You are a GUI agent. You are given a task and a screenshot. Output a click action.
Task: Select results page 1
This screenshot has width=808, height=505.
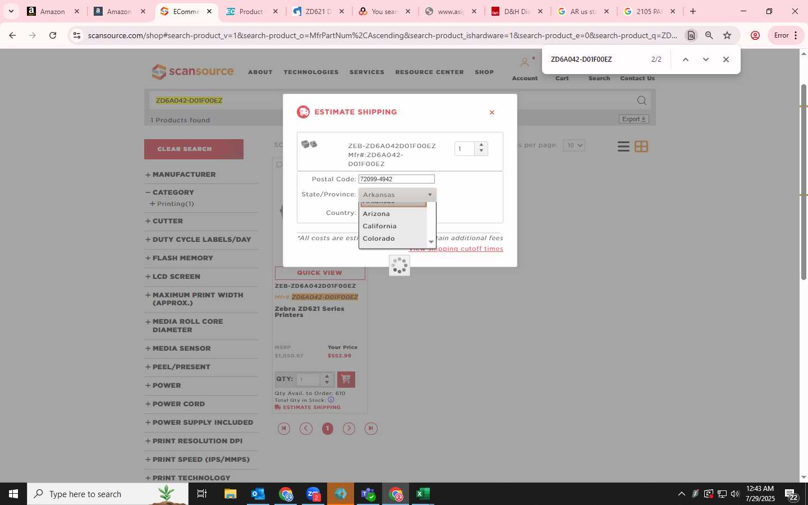(x=328, y=429)
